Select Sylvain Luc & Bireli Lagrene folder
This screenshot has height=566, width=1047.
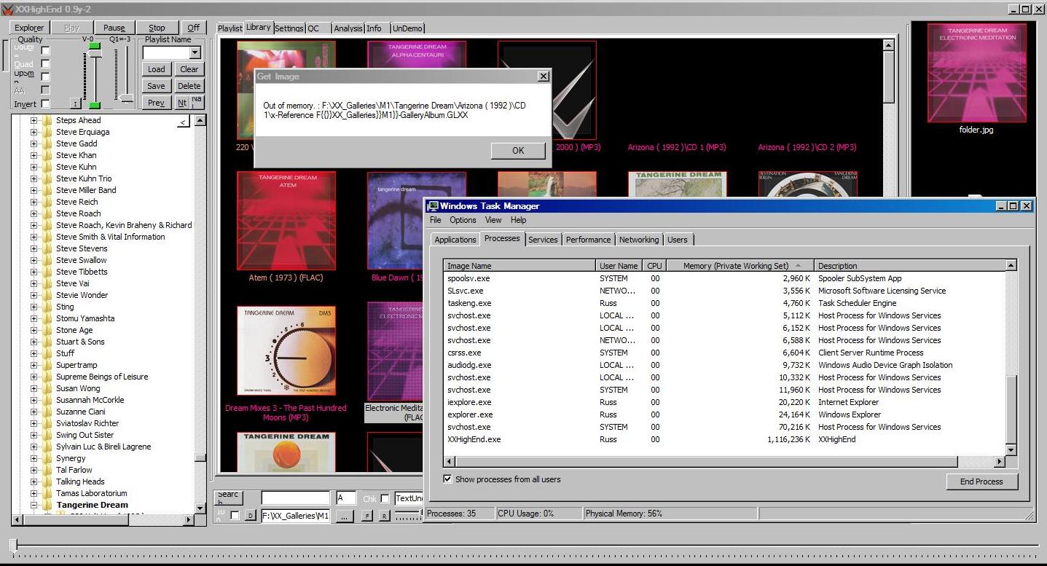coord(103,447)
